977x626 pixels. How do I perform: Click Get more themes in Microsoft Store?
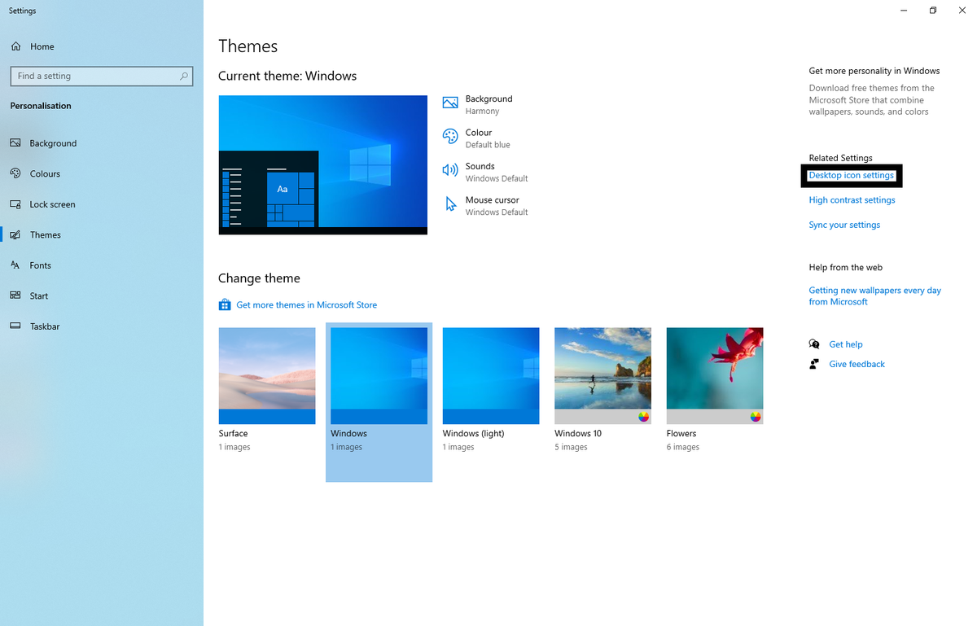tap(306, 304)
